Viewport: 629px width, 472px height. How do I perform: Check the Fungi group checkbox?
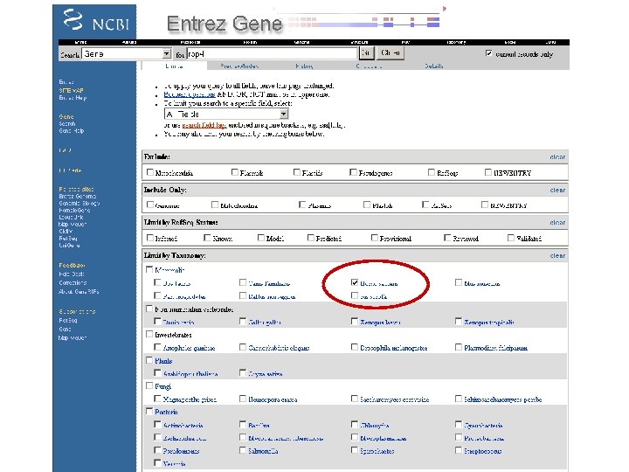click(x=149, y=385)
